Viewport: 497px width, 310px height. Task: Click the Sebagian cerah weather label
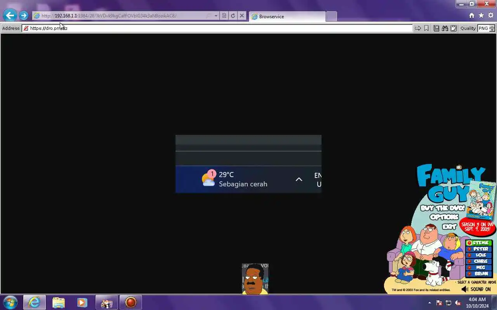(x=243, y=184)
